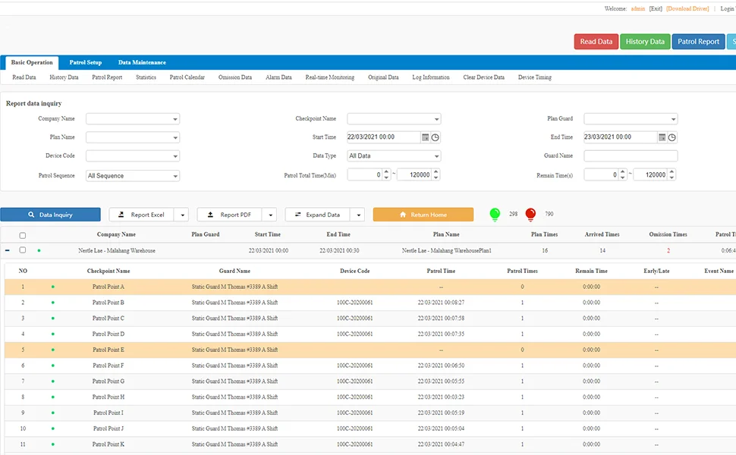Screen dimensions: 736x455
Task: Open the Report Excel dropdown arrow
Action: tap(181, 215)
